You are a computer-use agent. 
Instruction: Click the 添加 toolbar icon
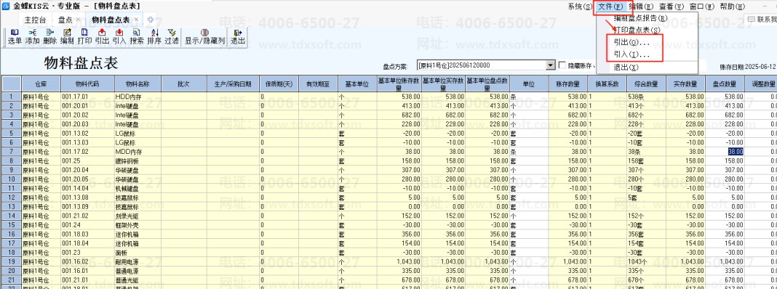click(32, 36)
